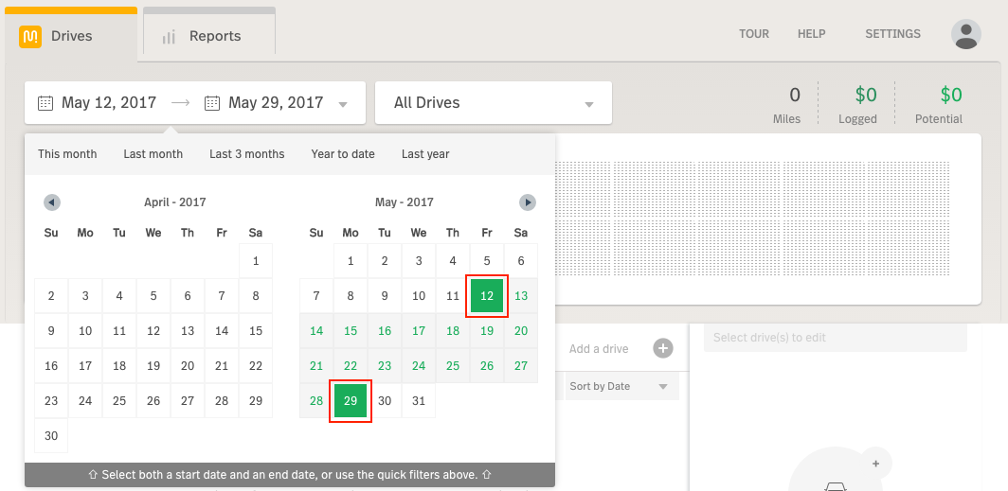Click the MileIQ logo icon in the Drives tab

tap(30, 37)
